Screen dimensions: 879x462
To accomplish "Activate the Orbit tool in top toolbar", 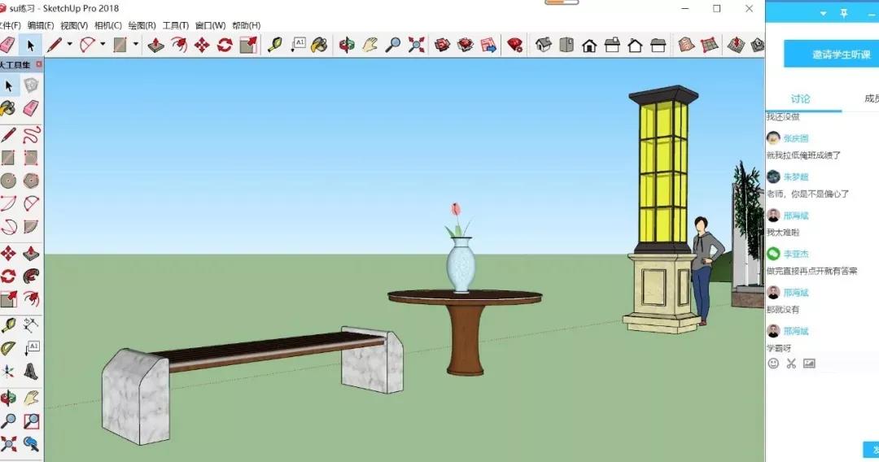I will point(347,45).
